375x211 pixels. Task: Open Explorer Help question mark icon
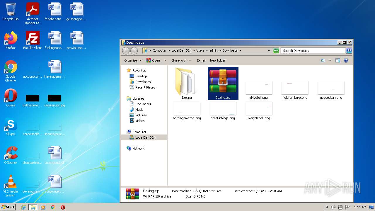[346, 60]
